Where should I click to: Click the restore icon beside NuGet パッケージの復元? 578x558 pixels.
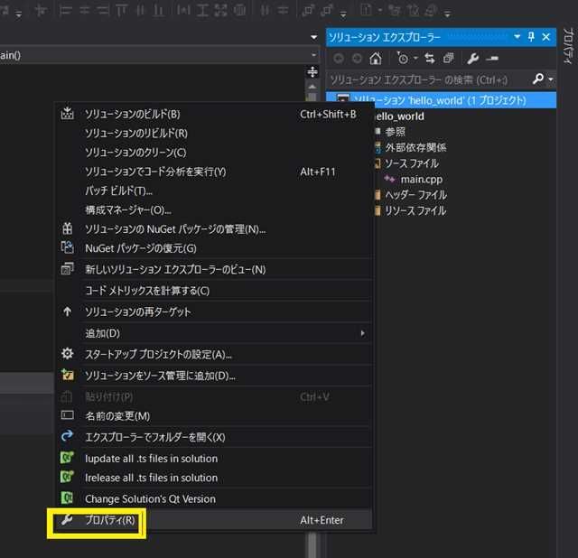(x=67, y=247)
